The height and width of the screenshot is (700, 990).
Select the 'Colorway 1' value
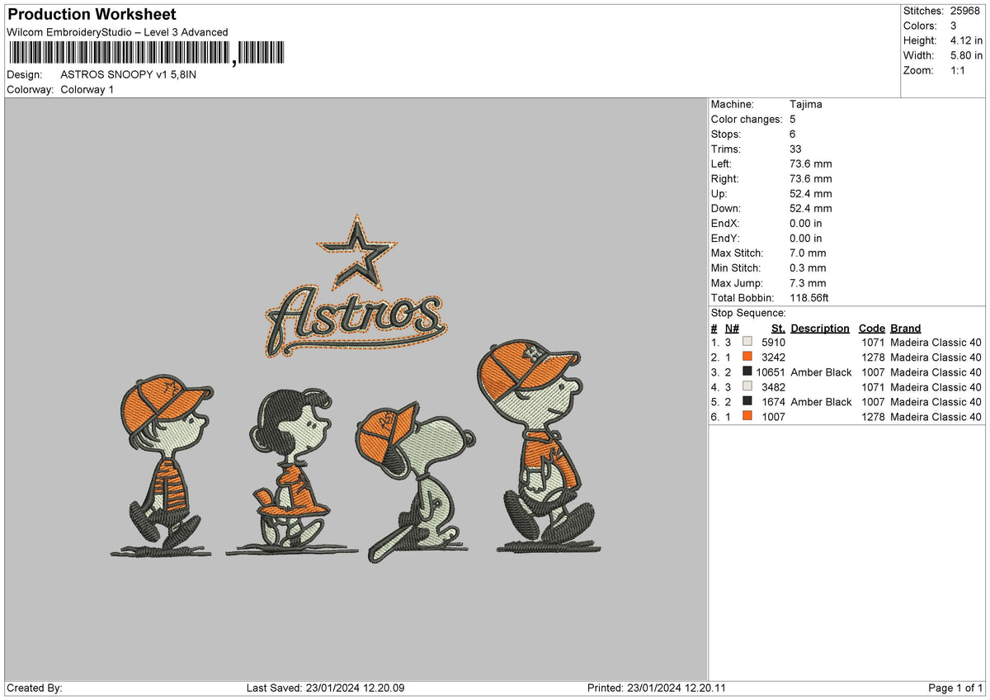click(87, 89)
